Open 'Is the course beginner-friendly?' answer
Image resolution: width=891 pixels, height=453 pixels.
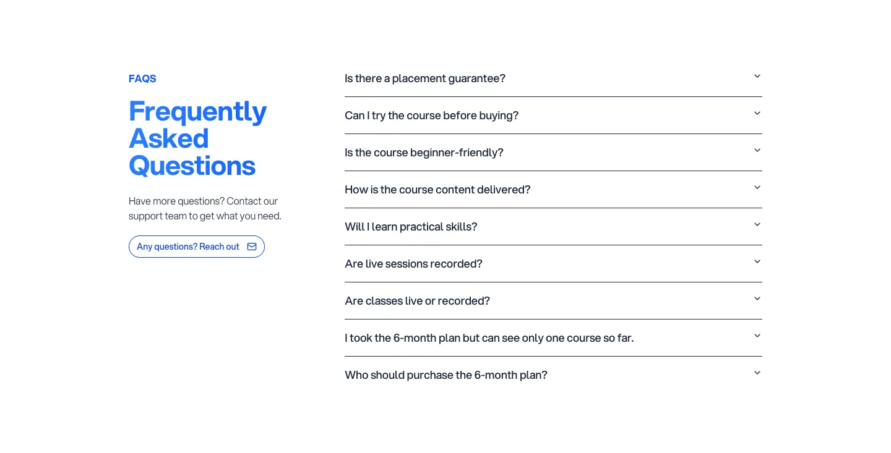553,153
